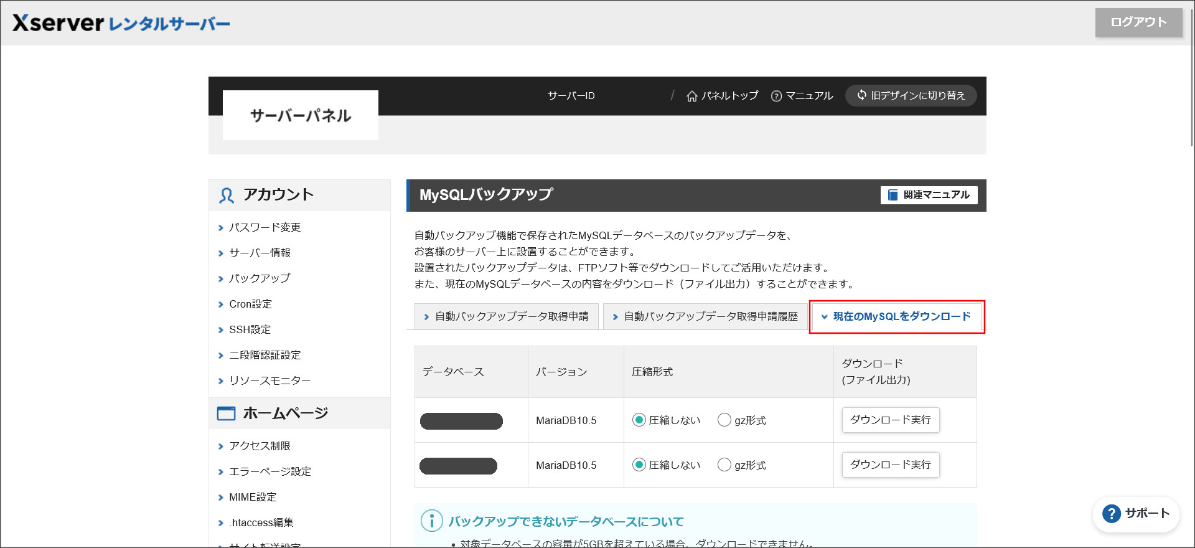
Task: Click the Xserver レンタルサーバー logo
Action: pyautogui.click(x=121, y=23)
